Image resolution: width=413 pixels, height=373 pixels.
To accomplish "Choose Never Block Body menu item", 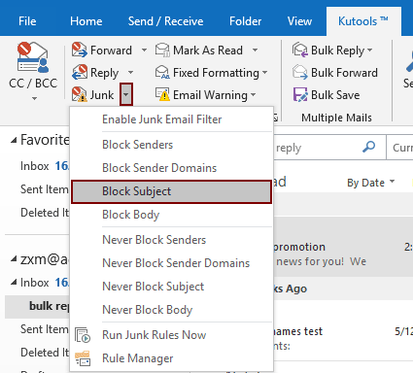I will click(x=172, y=310).
